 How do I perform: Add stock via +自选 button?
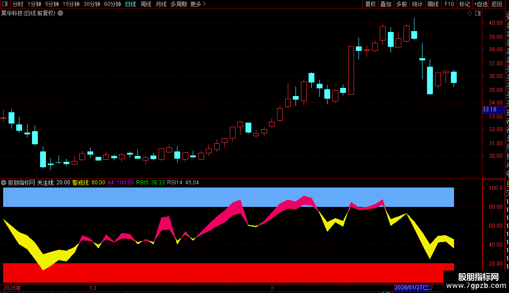(481, 4)
